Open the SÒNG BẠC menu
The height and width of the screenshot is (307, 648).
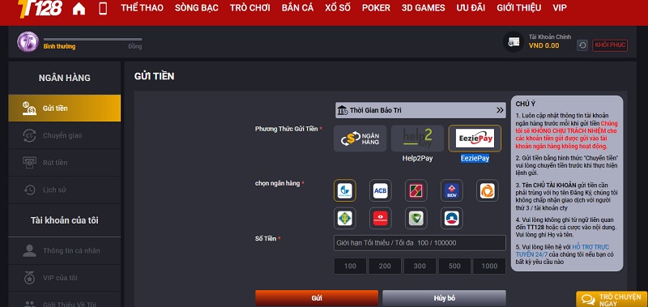[196, 8]
